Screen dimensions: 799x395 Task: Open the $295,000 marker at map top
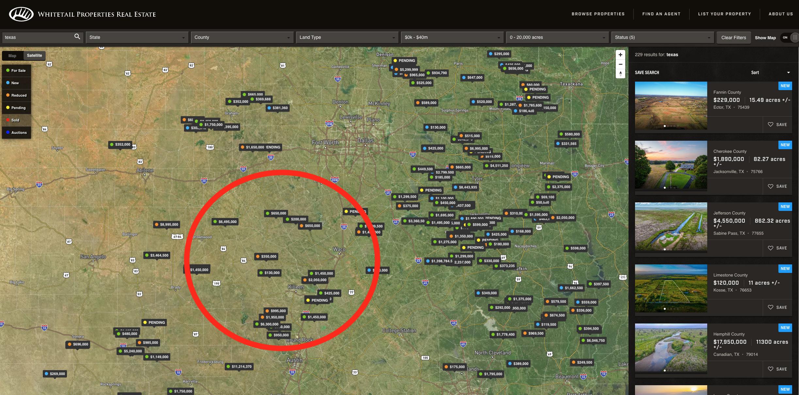pos(499,54)
